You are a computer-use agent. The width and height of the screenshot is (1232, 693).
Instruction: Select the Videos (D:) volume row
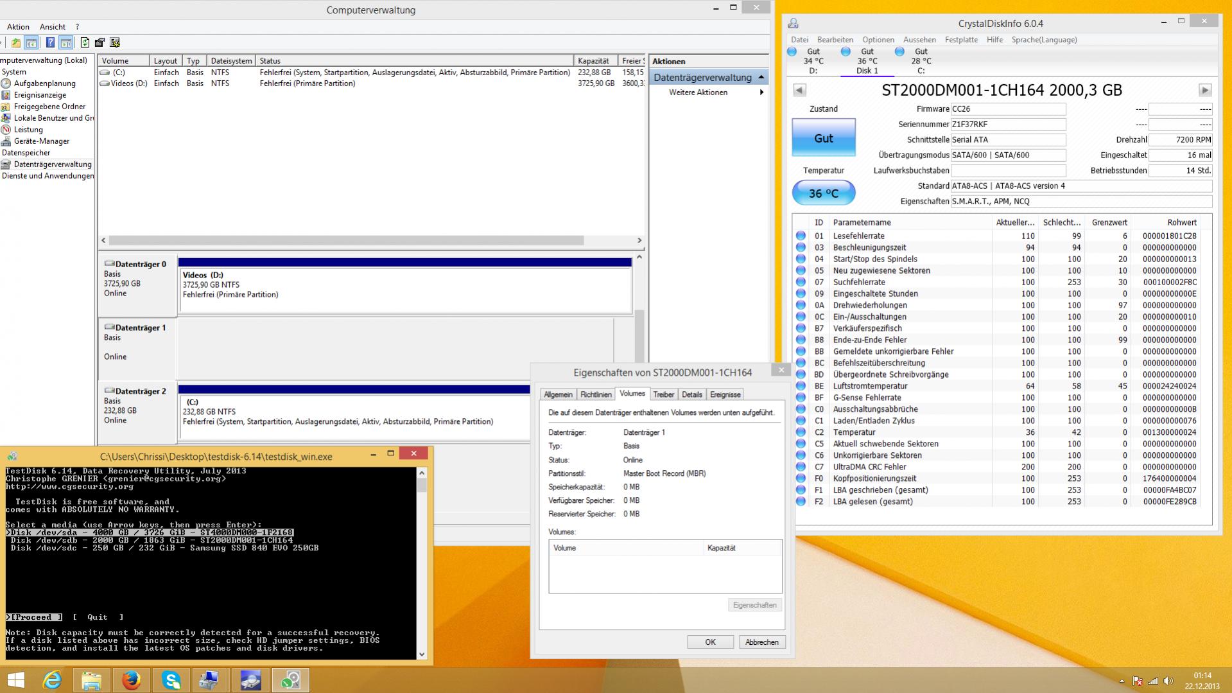point(371,83)
